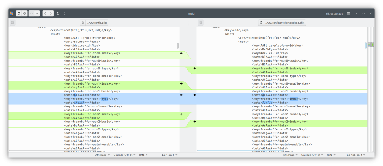
Task: Open the .../OC/config.plist file chooser
Action: [94, 23]
